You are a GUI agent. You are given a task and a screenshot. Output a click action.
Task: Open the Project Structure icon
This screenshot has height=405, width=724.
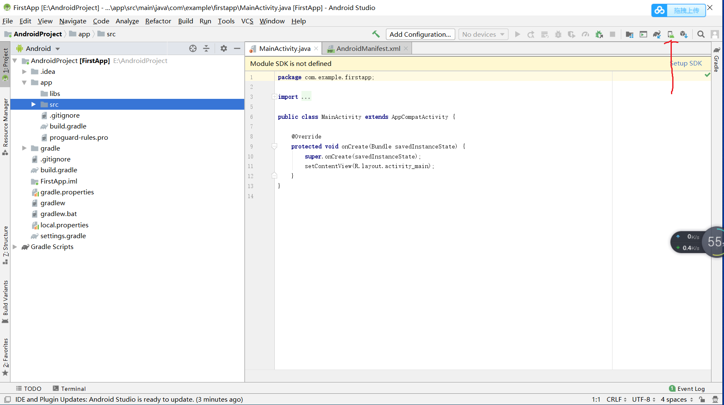[630, 34]
